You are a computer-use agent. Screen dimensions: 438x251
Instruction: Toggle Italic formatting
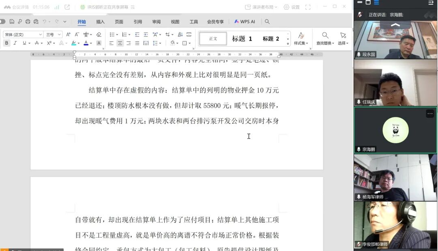(x=15, y=43)
